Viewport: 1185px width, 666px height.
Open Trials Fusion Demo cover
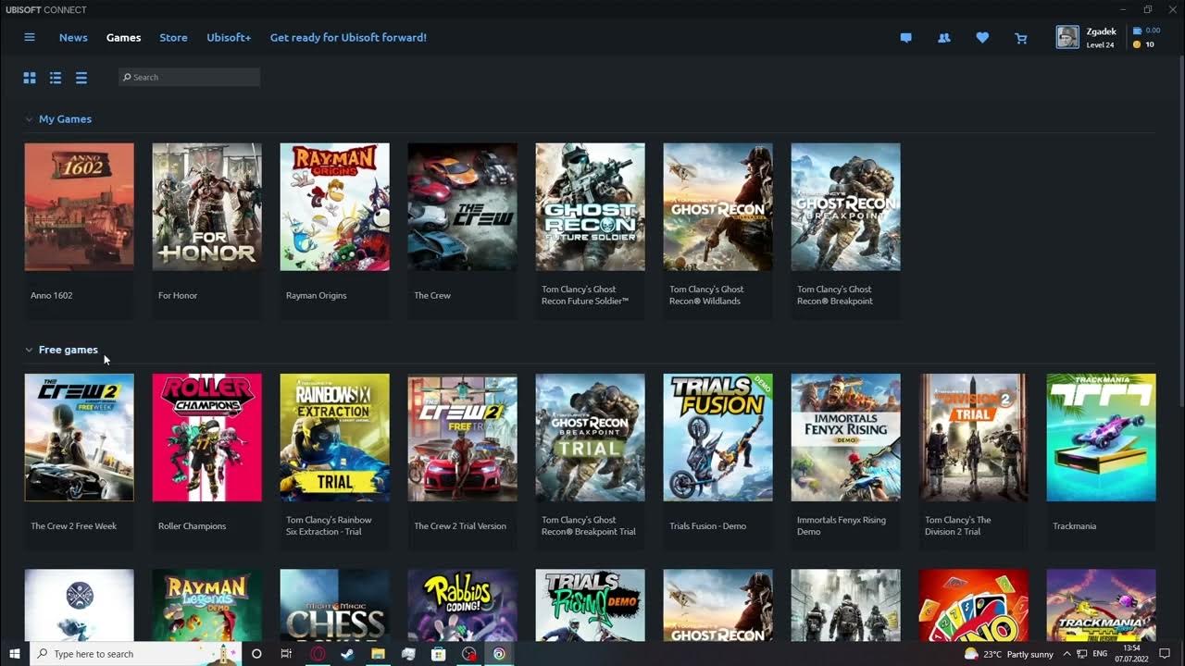point(717,438)
